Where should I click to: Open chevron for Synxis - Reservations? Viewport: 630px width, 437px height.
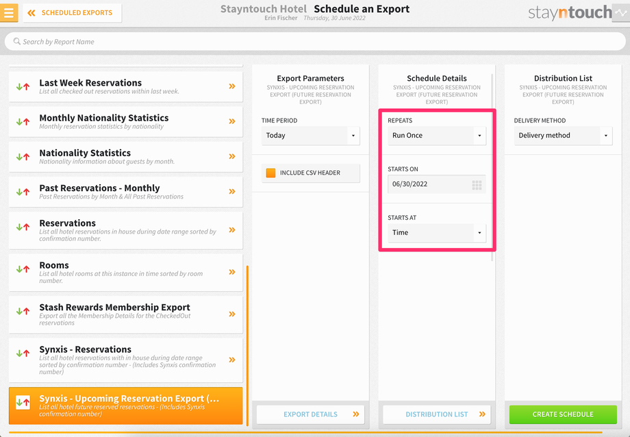(232, 360)
